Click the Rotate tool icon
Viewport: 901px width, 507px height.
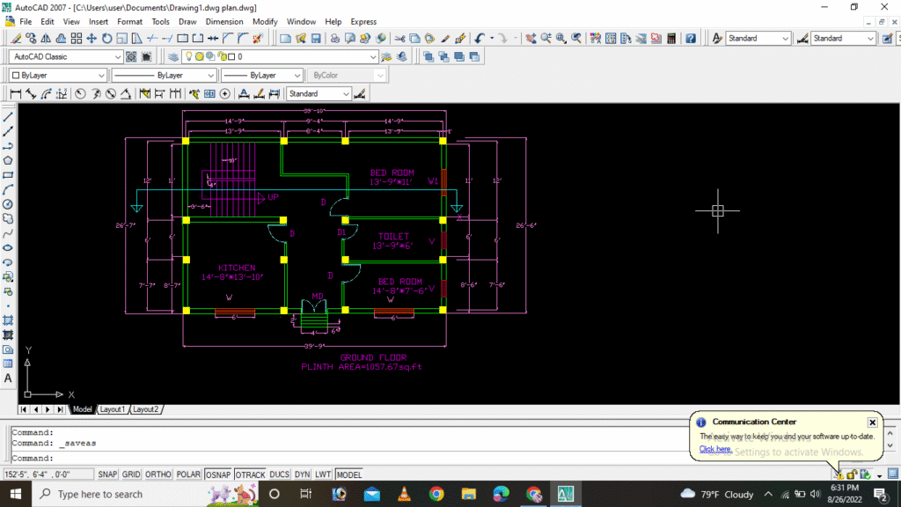tap(106, 39)
